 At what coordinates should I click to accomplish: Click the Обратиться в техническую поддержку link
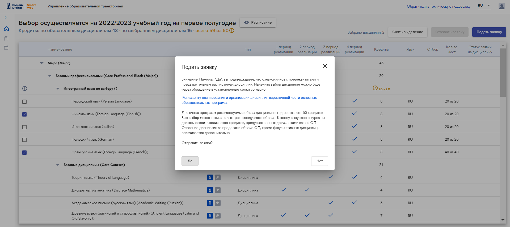[x=439, y=6]
